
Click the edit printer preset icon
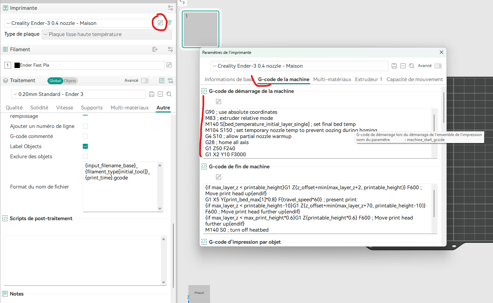click(x=160, y=23)
